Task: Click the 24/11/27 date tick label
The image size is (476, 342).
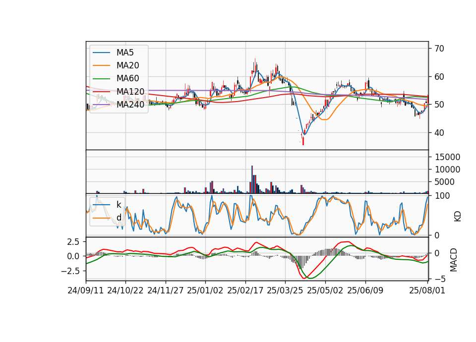Action: pos(166,290)
